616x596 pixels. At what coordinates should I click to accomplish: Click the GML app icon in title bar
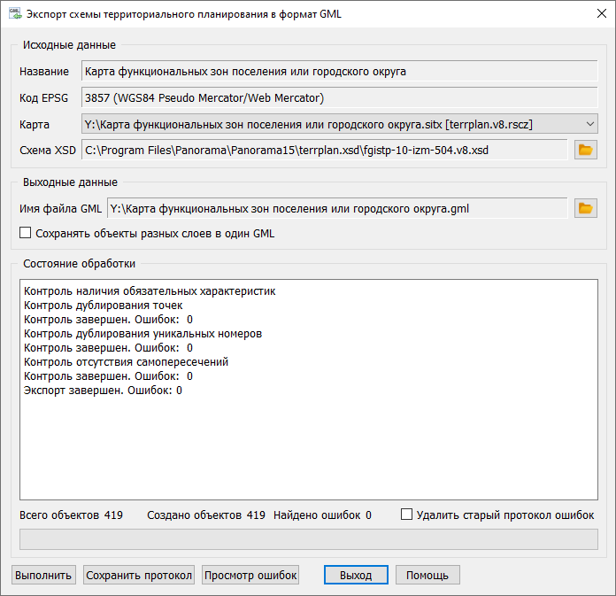[13, 13]
